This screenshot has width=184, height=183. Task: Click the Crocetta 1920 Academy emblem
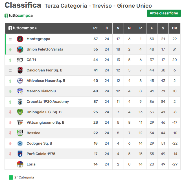[x=20, y=102]
